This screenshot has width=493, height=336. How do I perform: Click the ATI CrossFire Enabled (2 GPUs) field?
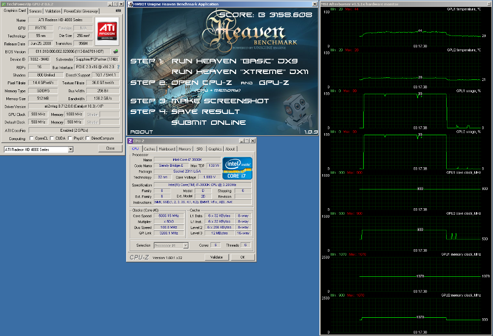(x=74, y=130)
